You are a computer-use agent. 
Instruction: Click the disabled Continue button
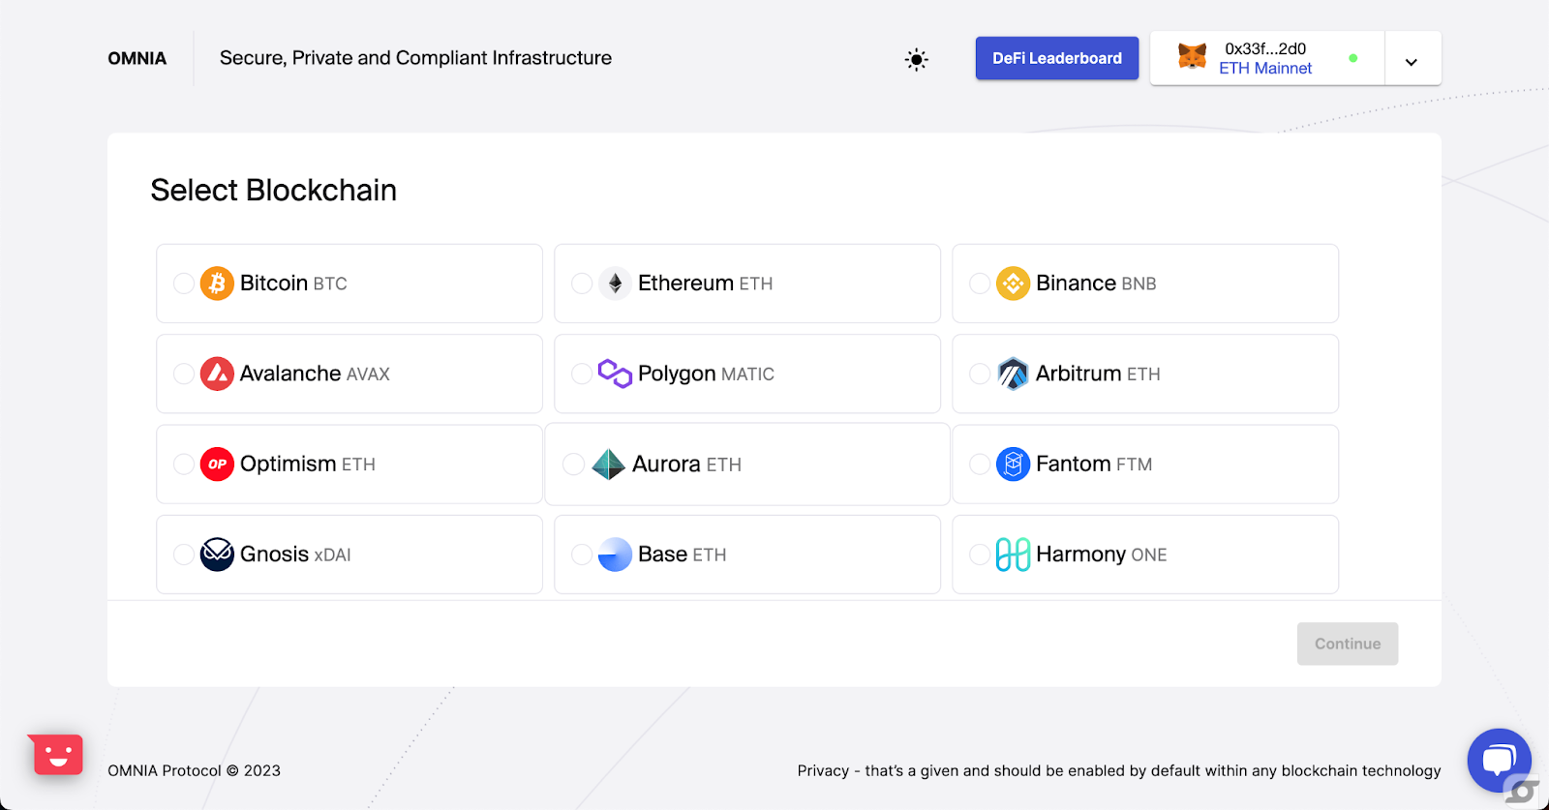(1348, 644)
